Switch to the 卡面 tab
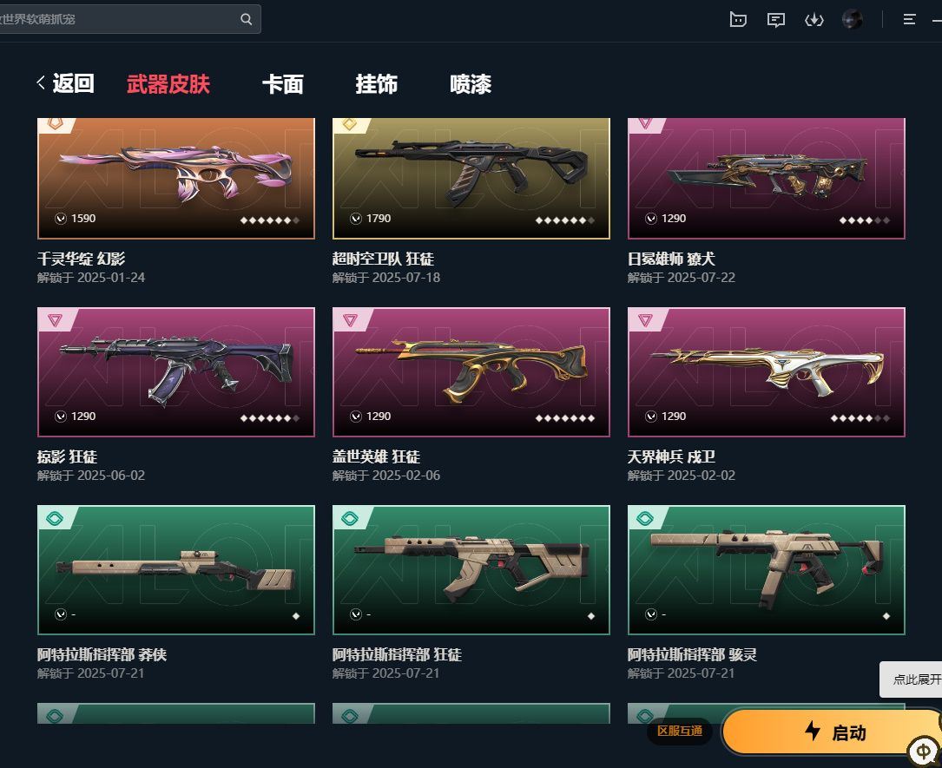942x768 pixels. click(283, 84)
